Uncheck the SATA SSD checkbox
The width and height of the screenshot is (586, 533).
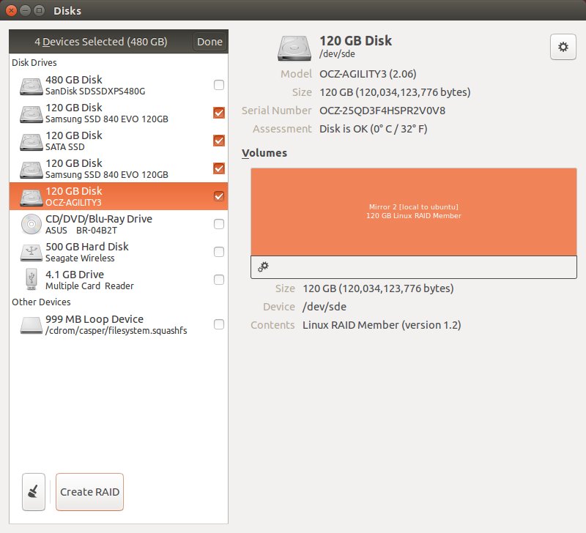tap(219, 141)
